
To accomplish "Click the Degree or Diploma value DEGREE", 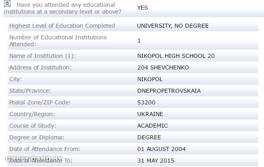I will coord(149,137).
